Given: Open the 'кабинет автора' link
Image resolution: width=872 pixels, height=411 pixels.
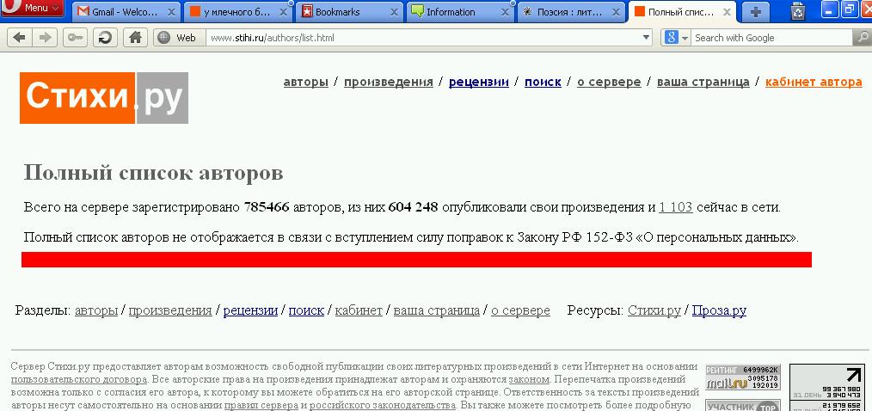Looking at the screenshot, I should point(814,82).
